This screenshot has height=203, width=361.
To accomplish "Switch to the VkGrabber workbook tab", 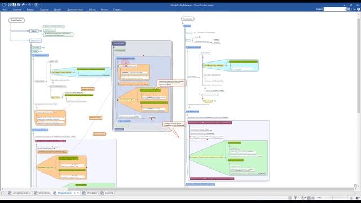I will pos(90,193).
